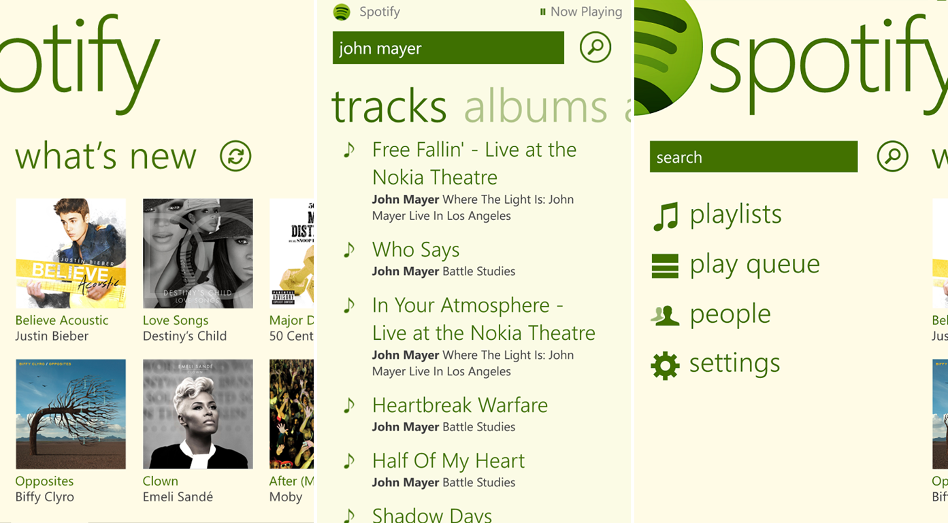Open the Now Playing view

581,12
